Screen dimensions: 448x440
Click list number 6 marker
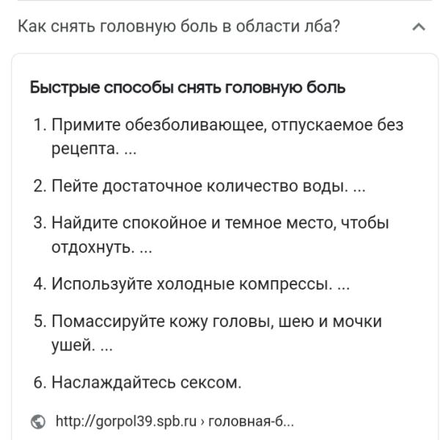point(40,382)
